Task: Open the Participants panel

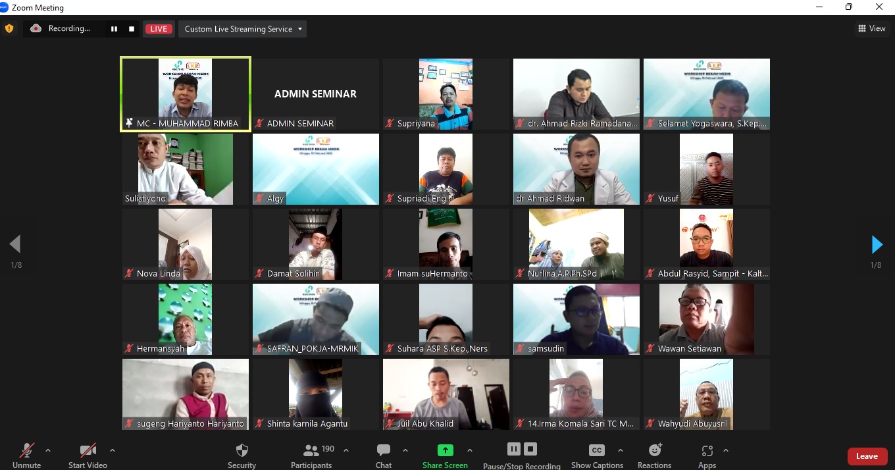Action: pos(311,451)
